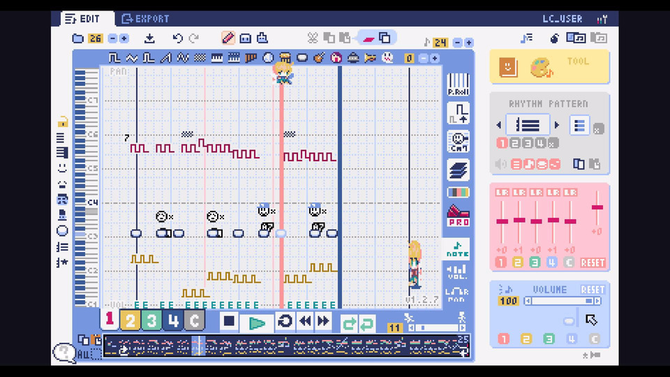Toggle the lock icon on left sidebar
Image resolution: width=670 pixels, height=377 pixels.
click(63, 121)
